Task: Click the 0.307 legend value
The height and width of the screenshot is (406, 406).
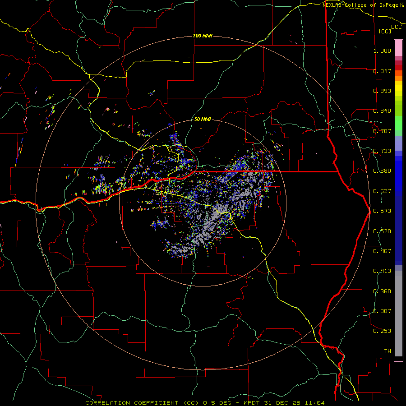Action: pos(382,311)
